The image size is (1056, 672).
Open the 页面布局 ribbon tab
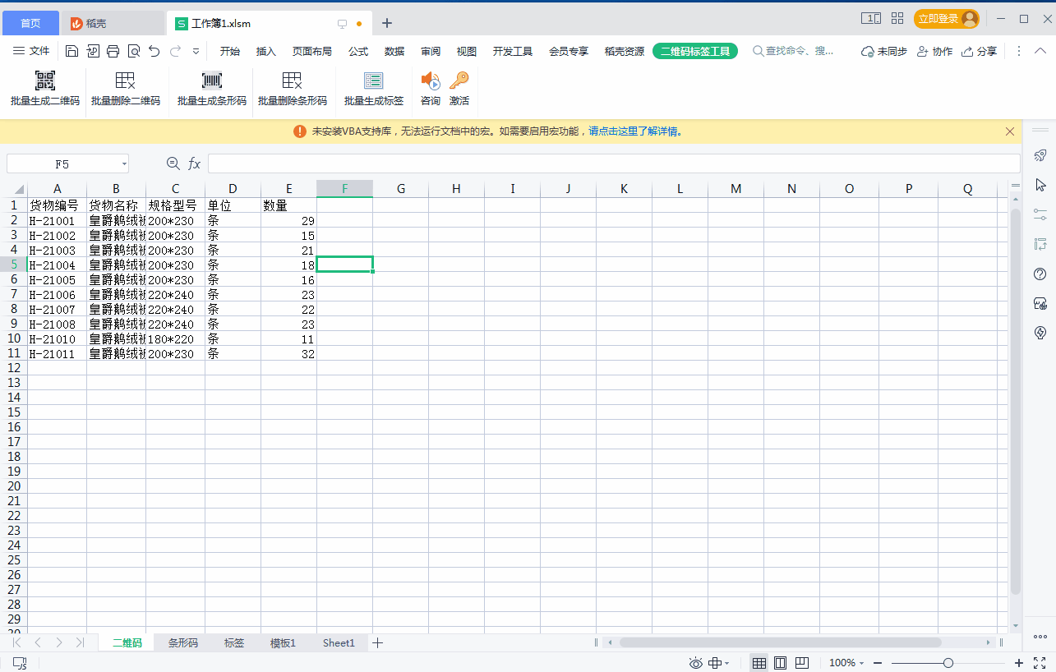(312, 51)
